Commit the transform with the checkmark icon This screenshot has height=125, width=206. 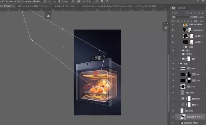point(107,1)
